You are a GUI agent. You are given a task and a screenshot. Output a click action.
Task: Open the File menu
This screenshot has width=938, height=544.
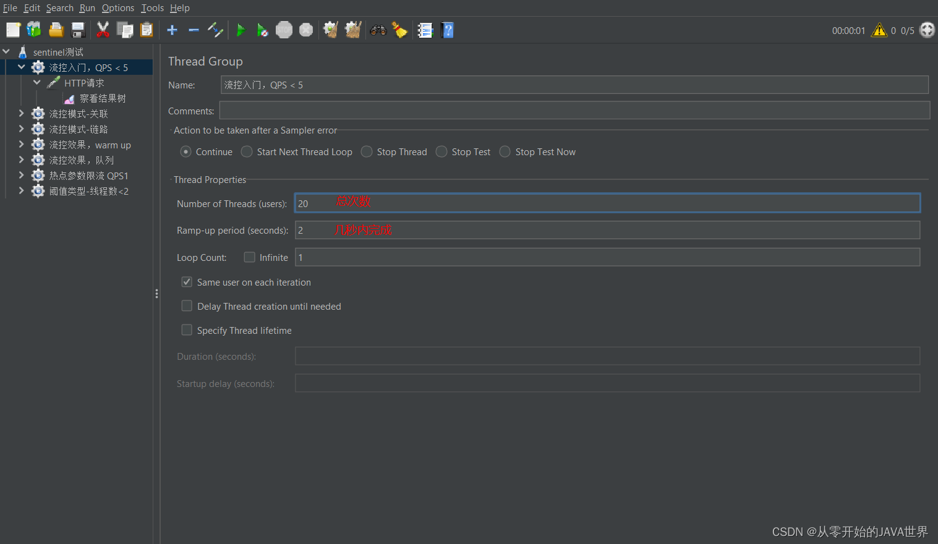(10, 8)
